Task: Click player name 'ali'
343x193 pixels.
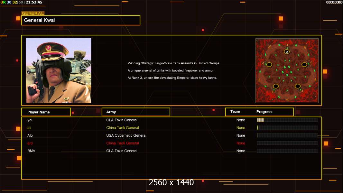Action: tap(29, 128)
